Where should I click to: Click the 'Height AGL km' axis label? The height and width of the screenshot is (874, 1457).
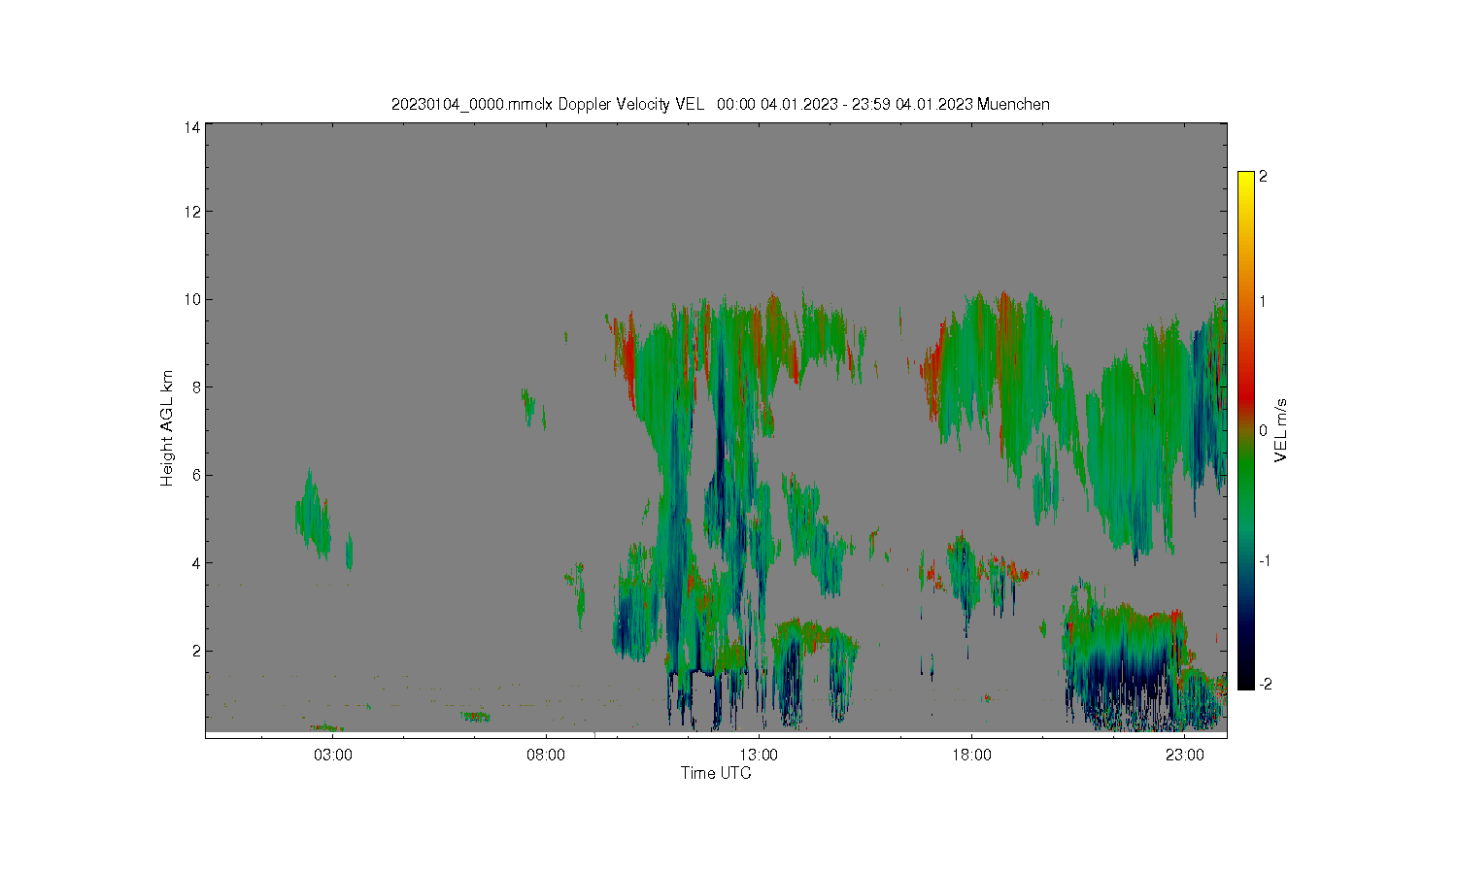point(167,428)
